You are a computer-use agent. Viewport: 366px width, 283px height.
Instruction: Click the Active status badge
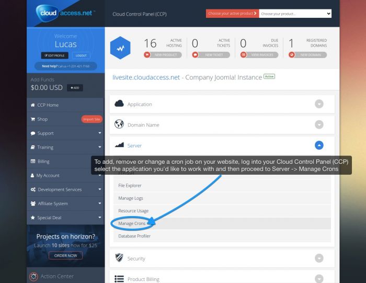pos(269,76)
